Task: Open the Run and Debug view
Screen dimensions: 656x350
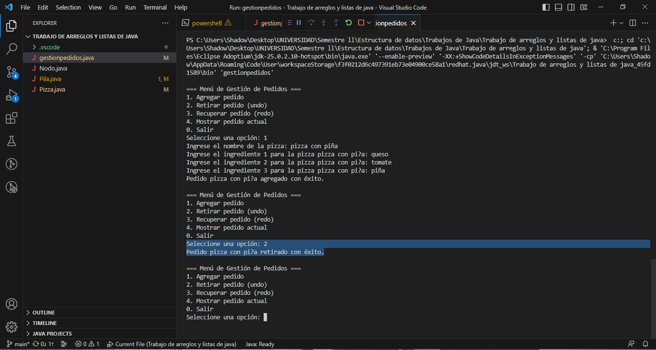Action: [x=12, y=95]
